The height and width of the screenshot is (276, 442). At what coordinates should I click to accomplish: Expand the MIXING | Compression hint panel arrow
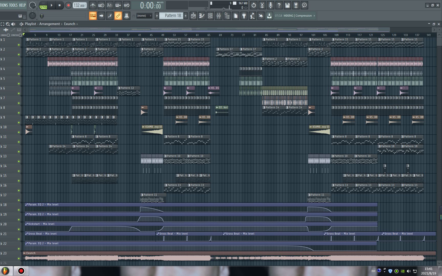[x=314, y=16]
